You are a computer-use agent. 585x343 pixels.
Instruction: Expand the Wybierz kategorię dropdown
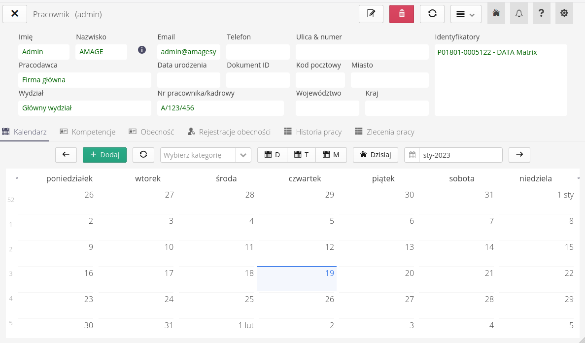(x=243, y=155)
